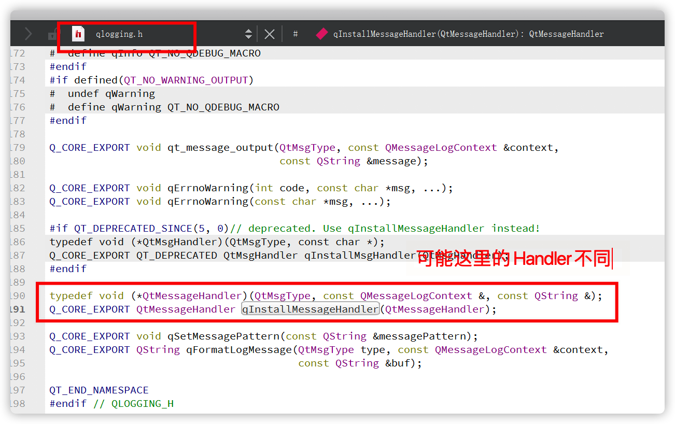The image size is (675, 424).
Task: Click the highlighted qInstallMessageHandler token in code
Action: [x=310, y=308]
